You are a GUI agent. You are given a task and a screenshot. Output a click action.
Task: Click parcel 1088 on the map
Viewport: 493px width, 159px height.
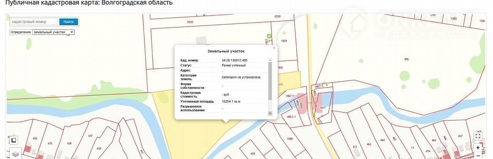point(290,139)
